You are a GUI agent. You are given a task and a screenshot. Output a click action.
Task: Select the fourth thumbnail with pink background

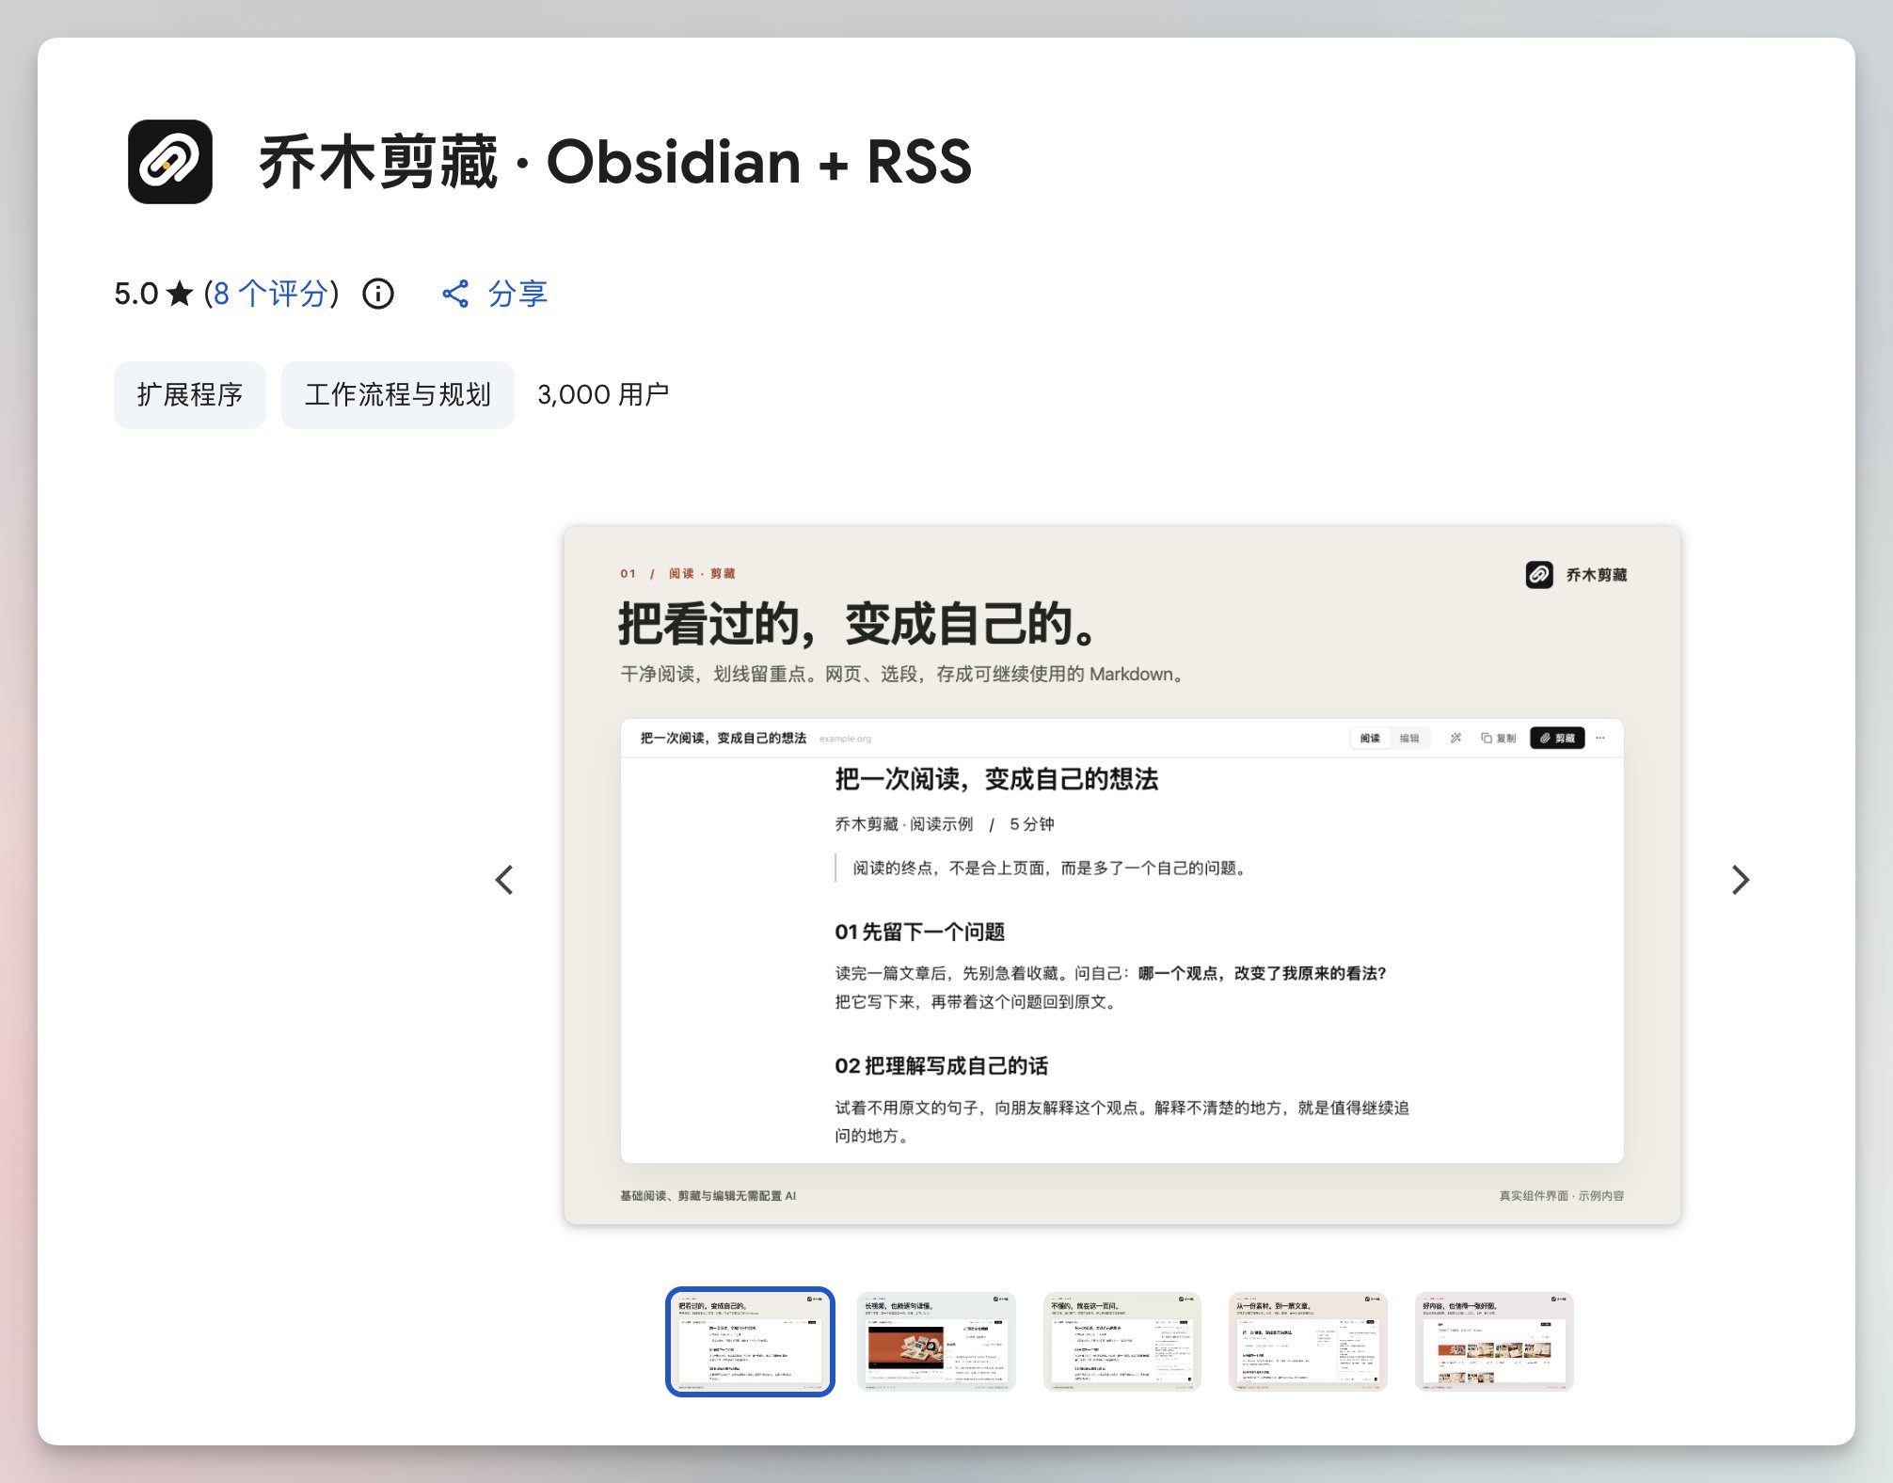click(x=1308, y=1341)
